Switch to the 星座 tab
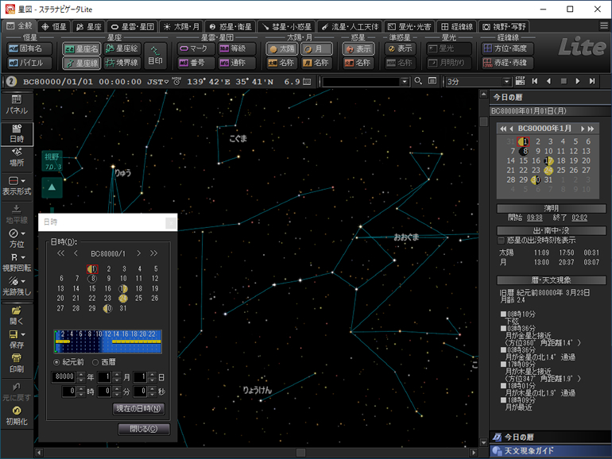Image resolution: width=612 pixels, height=459 pixels. point(89,26)
